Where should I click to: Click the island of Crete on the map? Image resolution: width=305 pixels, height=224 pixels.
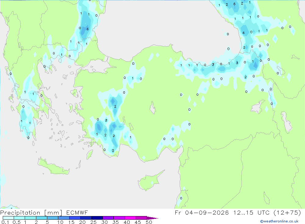click(x=53, y=166)
